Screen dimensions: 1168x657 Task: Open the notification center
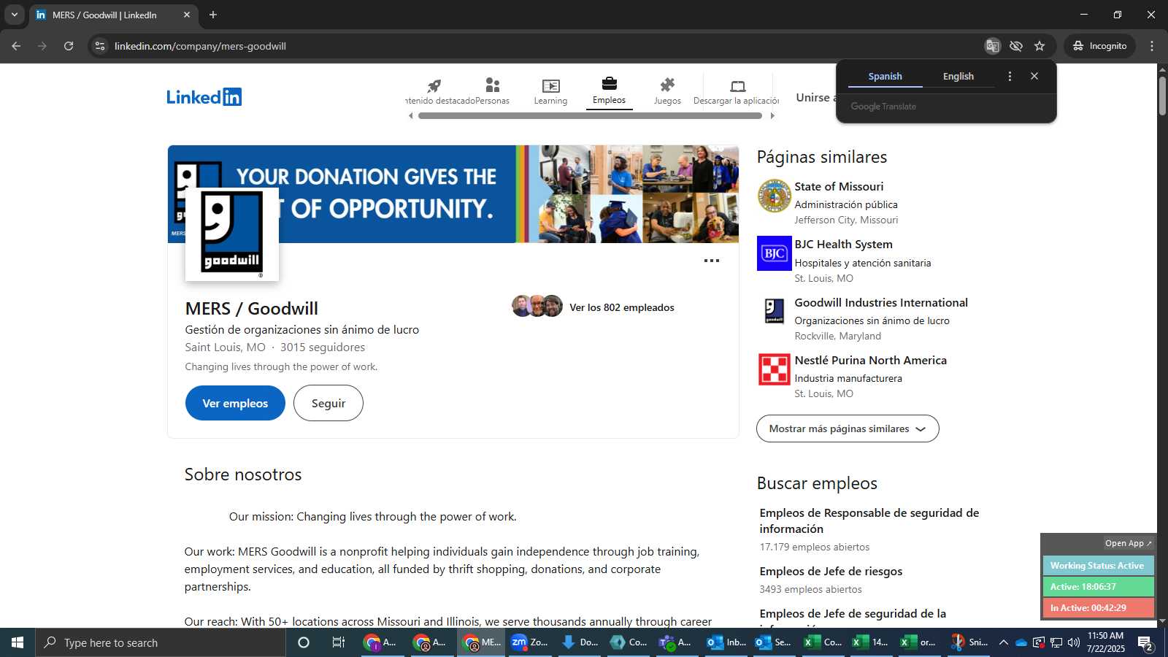1145,642
